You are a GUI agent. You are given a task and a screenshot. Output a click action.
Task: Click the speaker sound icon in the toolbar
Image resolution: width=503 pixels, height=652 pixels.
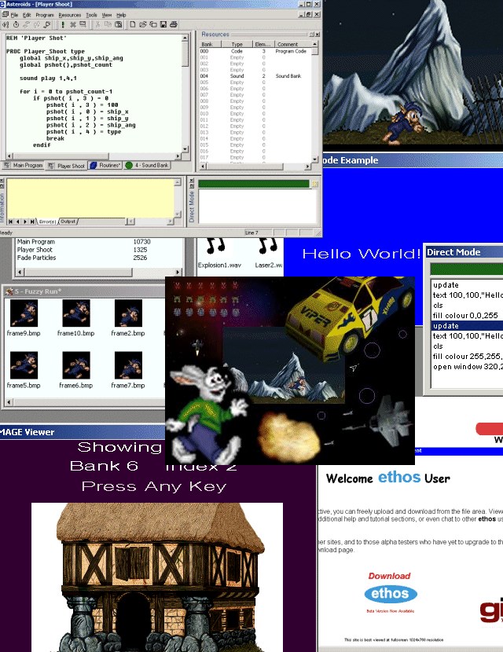click(x=6, y=25)
